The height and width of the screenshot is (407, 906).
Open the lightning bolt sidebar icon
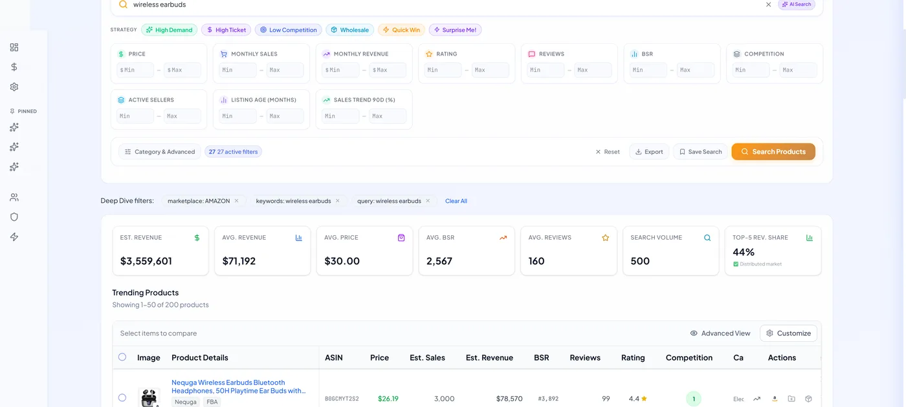tap(14, 237)
